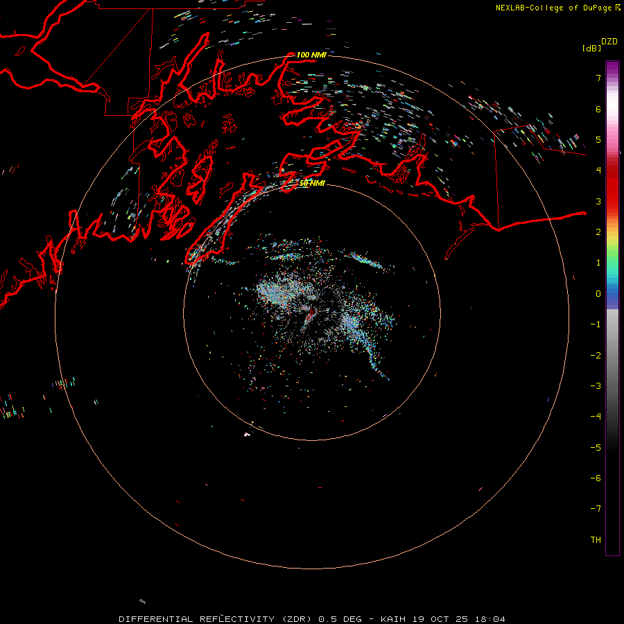This screenshot has height=624, width=624.
Task: Click the [dB] unit label
Action: click(592, 48)
